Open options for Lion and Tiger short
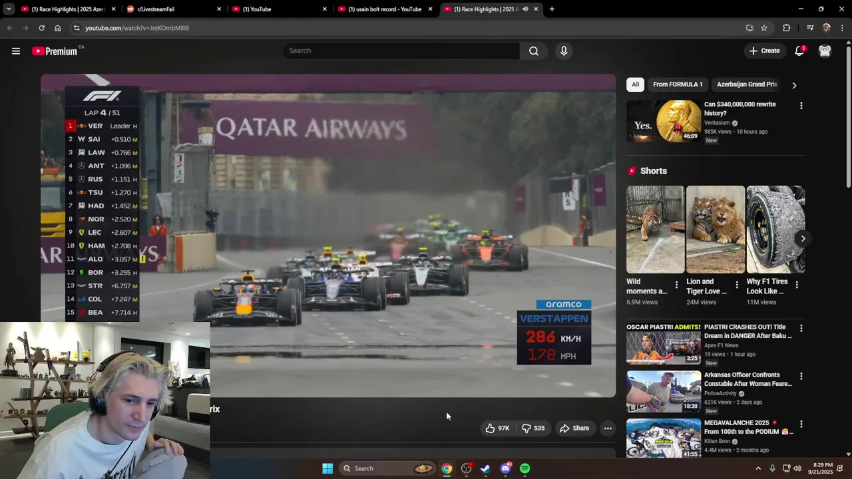 click(736, 285)
